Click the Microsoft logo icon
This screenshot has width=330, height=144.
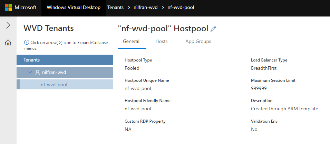pos(8,7)
